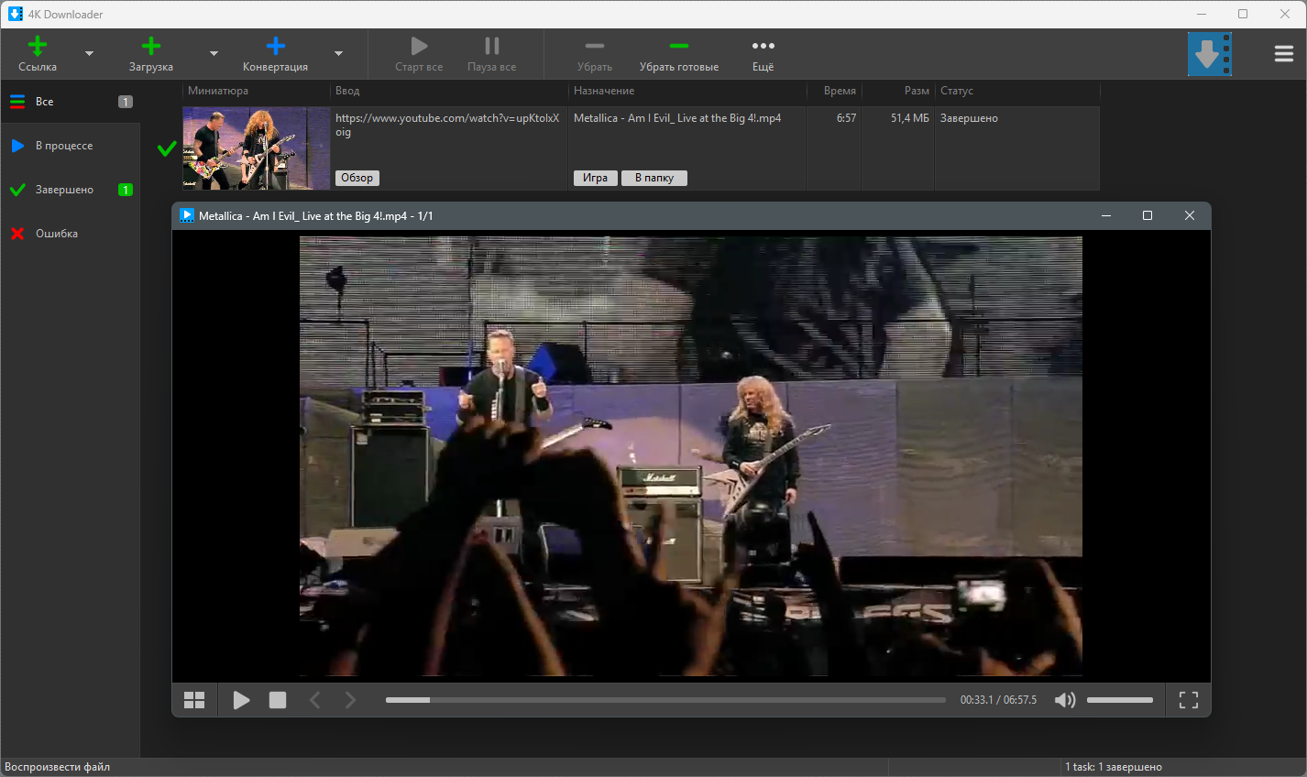Viewport: 1307px width, 777px height.
Task: Click the Завершено status cell in the row
Action: [969, 118]
